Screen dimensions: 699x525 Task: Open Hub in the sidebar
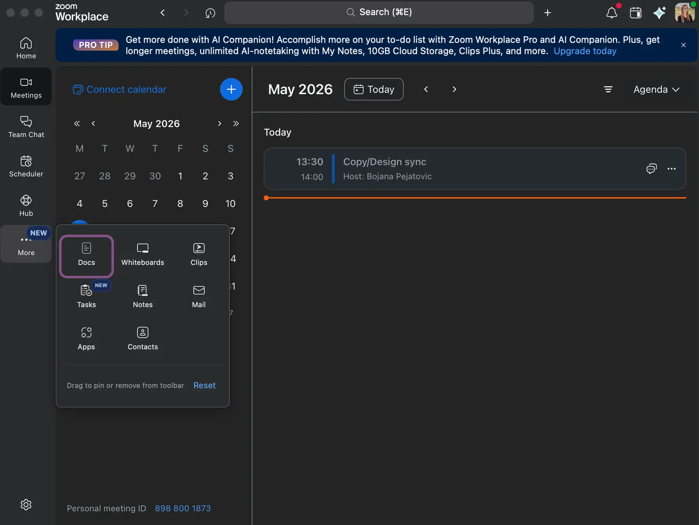(26, 205)
